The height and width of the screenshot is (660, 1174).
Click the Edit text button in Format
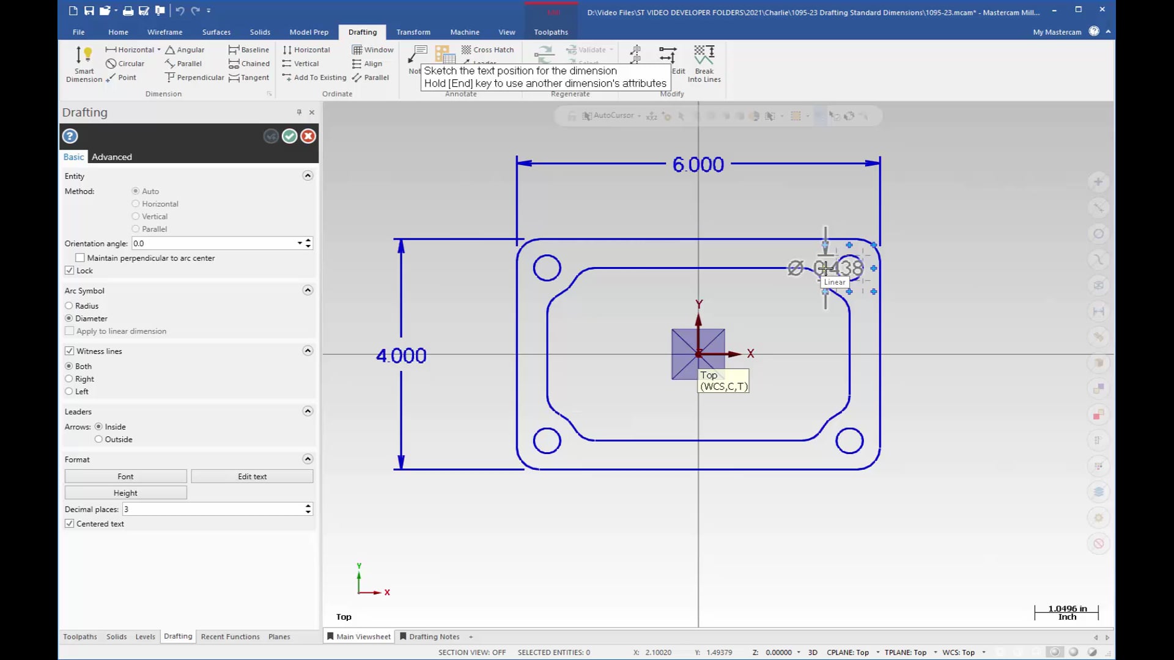(253, 475)
